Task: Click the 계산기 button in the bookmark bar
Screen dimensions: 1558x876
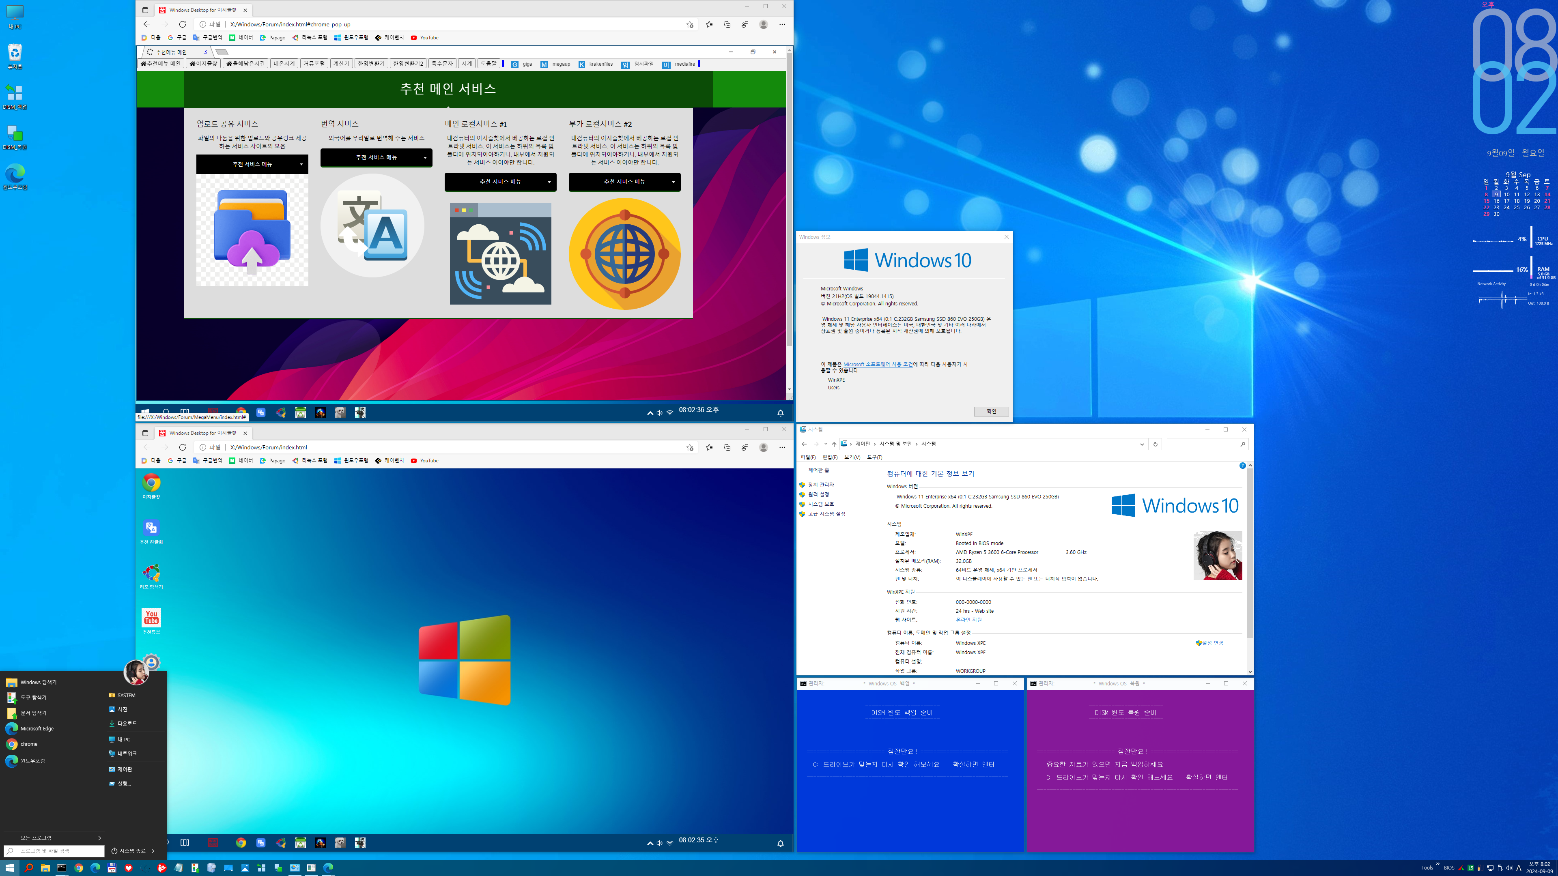Action: pyautogui.click(x=341, y=64)
